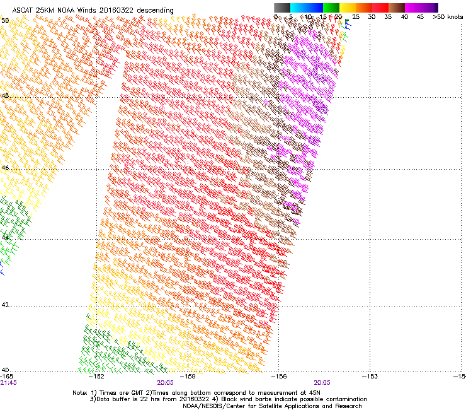The image size is (466, 410).
Task: Click the '20:05' time near -159
Action: click(165, 383)
